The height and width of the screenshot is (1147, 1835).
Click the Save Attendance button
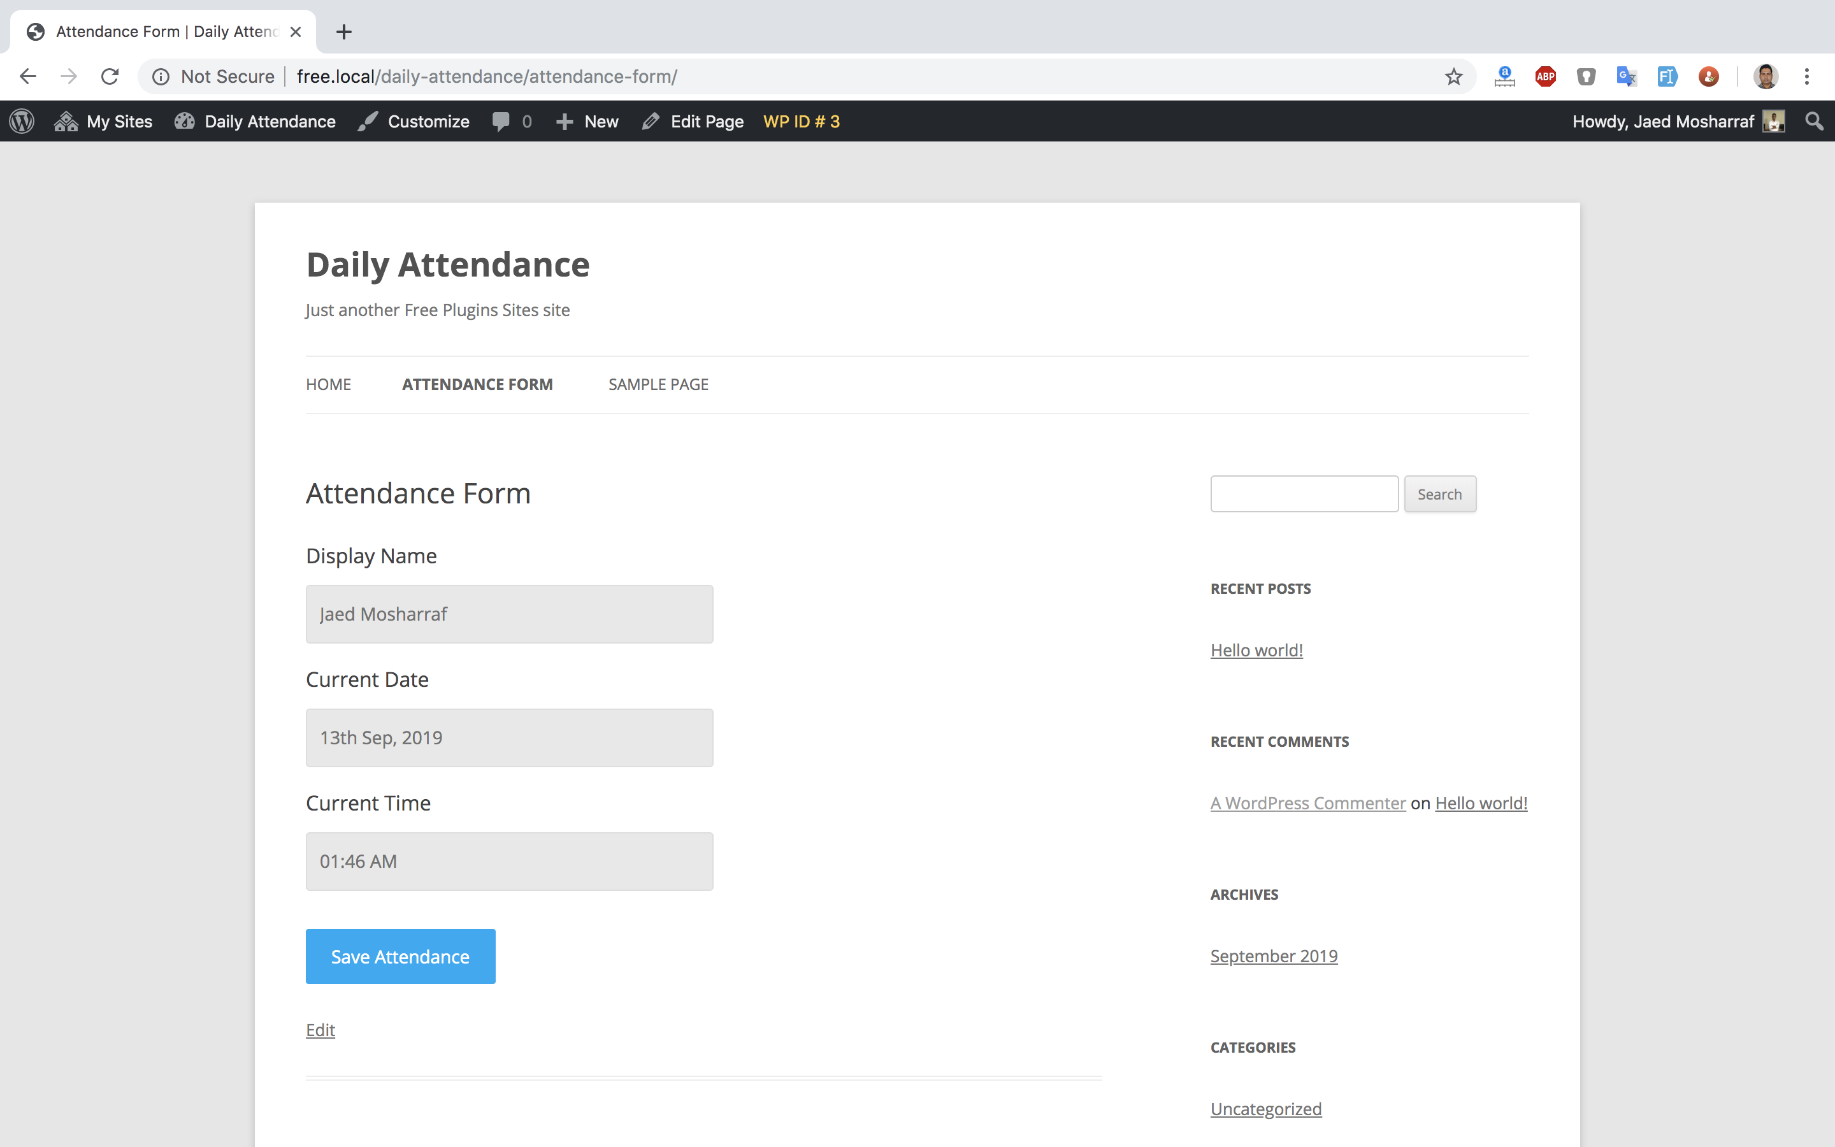point(400,956)
